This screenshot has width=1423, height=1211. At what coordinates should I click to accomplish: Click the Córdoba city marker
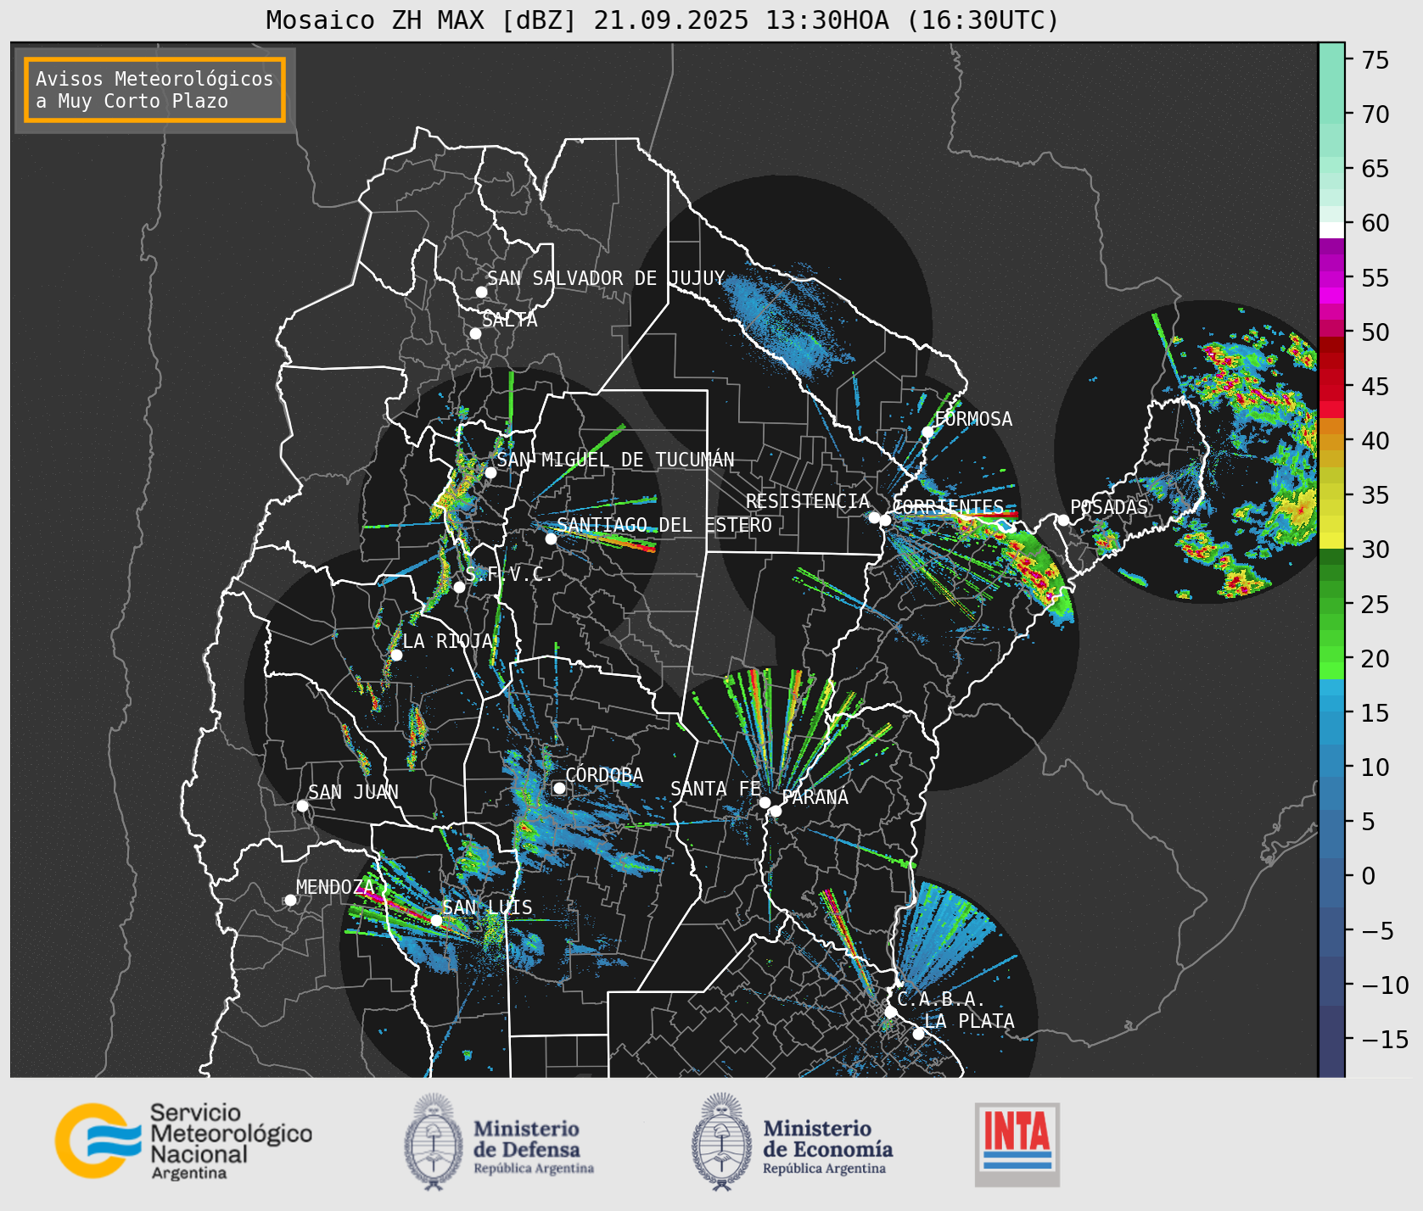[559, 788]
